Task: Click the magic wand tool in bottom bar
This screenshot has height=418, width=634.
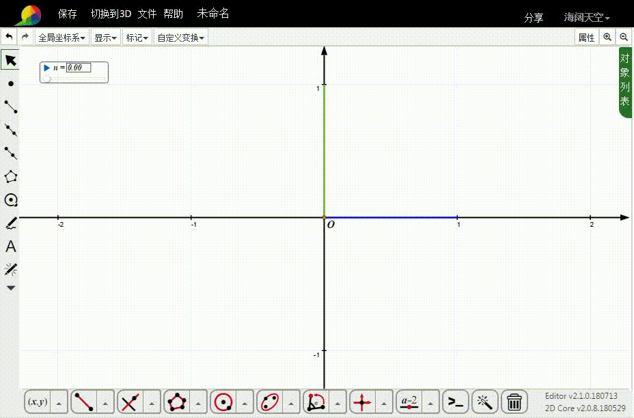Action: [485, 402]
